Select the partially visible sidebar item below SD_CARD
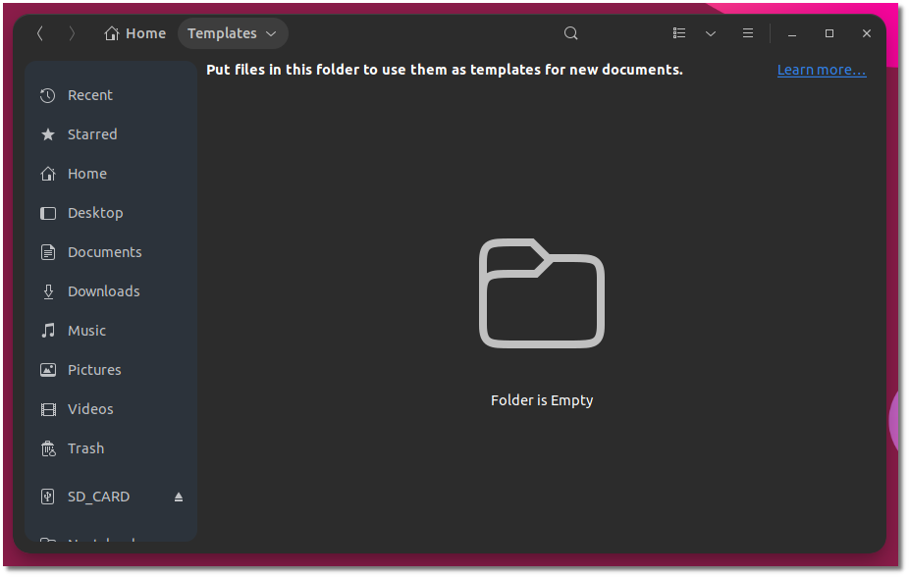The width and height of the screenshot is (909, 577). pos(98,542)
